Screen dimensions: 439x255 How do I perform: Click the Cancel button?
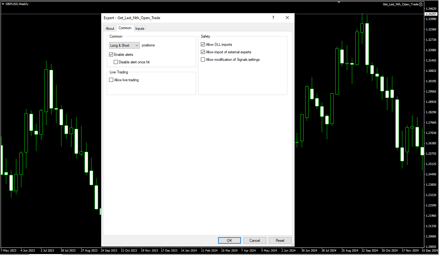coord(255,241)
